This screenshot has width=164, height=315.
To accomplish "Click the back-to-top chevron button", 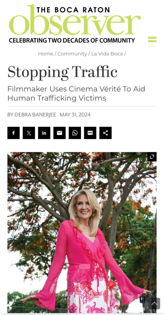I will click(154, 303).
